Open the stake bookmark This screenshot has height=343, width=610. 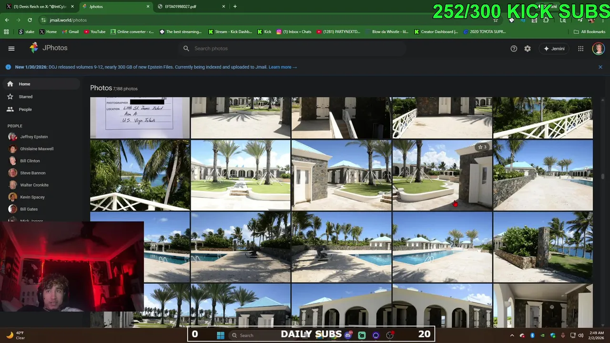[27, 32]
